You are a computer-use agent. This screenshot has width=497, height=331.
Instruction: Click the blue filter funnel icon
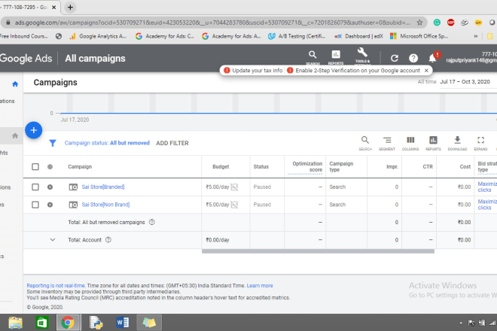click(x=53, y=143)
